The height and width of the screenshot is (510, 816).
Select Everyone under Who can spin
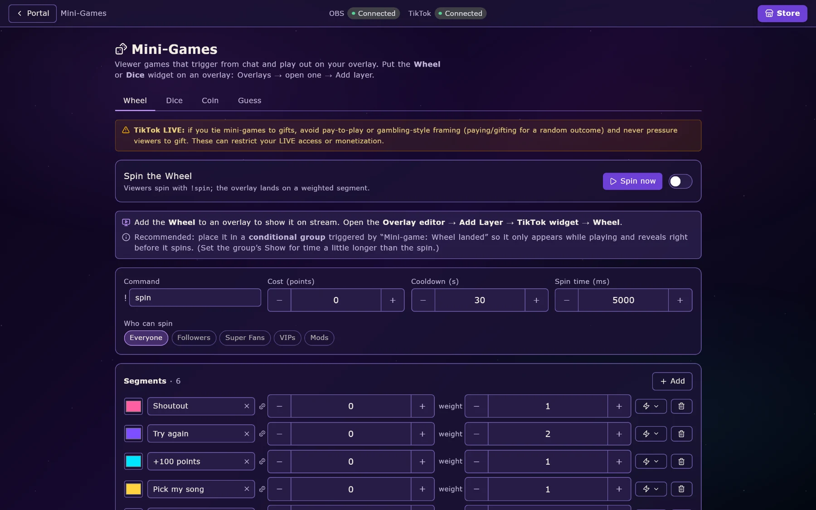146,338
